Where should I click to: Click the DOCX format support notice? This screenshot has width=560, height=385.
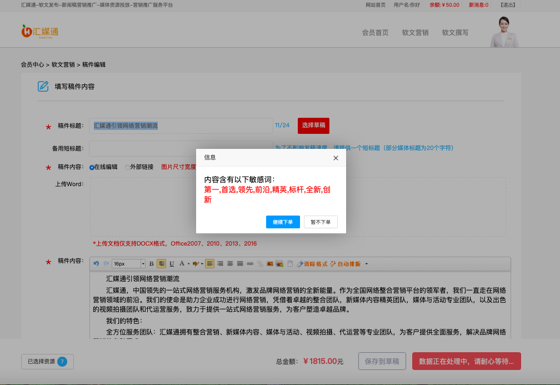174,243
